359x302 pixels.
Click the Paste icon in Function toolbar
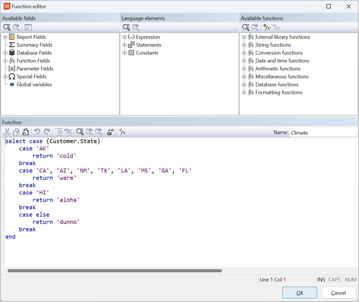tap(25, 132)
